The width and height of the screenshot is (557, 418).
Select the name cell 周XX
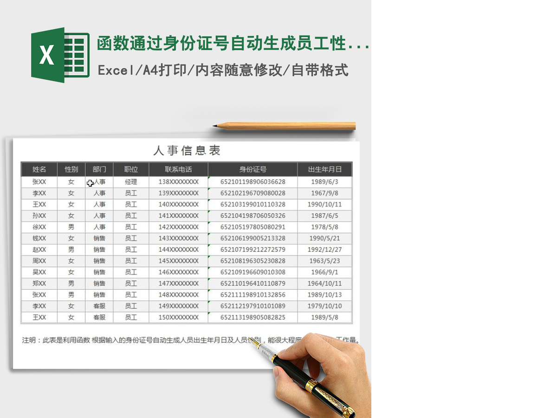39,261
